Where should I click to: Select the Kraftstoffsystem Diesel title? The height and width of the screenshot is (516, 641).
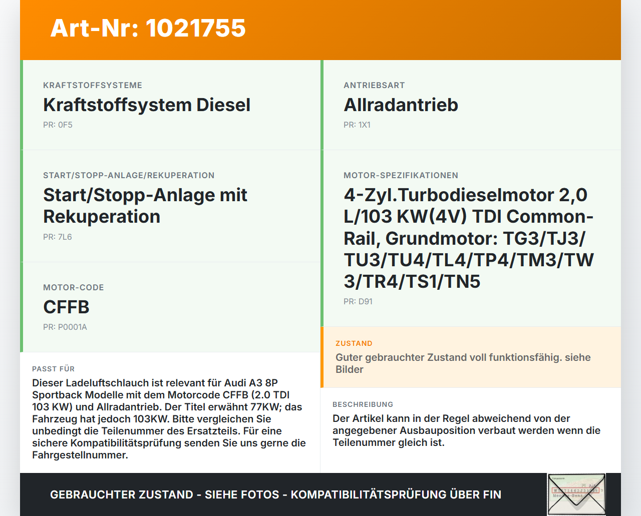pyautogui.click(x=147, y=105)
